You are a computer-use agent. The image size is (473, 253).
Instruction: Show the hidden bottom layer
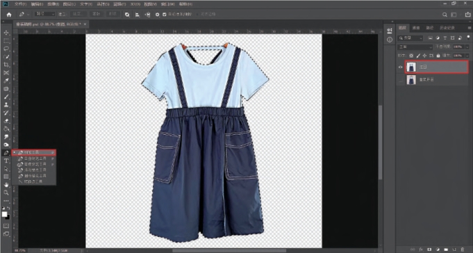400,80
